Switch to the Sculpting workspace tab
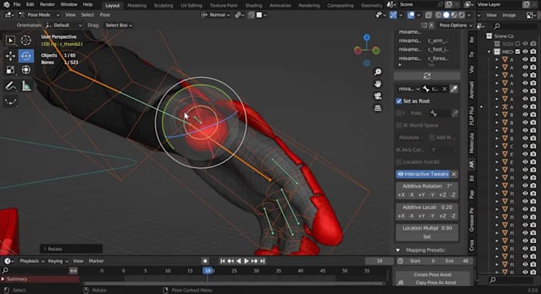The height and width of the screenshot is (294, 541). [x=164, y=6]
